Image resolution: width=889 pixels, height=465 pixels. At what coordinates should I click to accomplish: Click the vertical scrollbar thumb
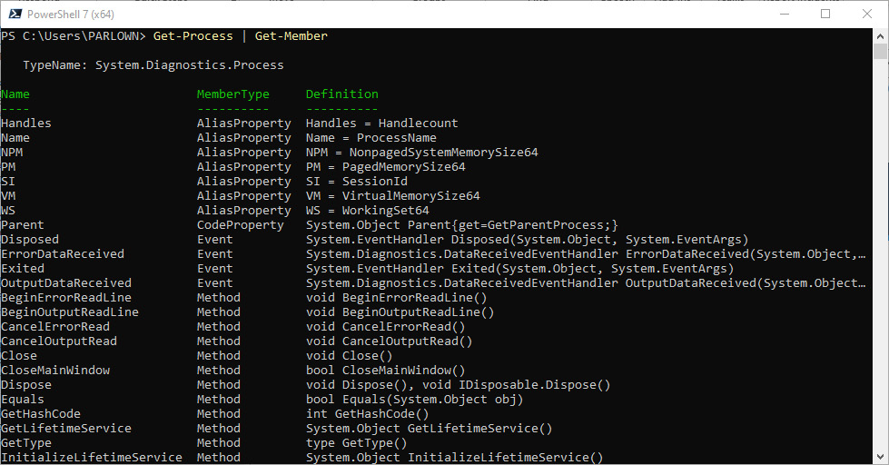click(x=880, y=51)
